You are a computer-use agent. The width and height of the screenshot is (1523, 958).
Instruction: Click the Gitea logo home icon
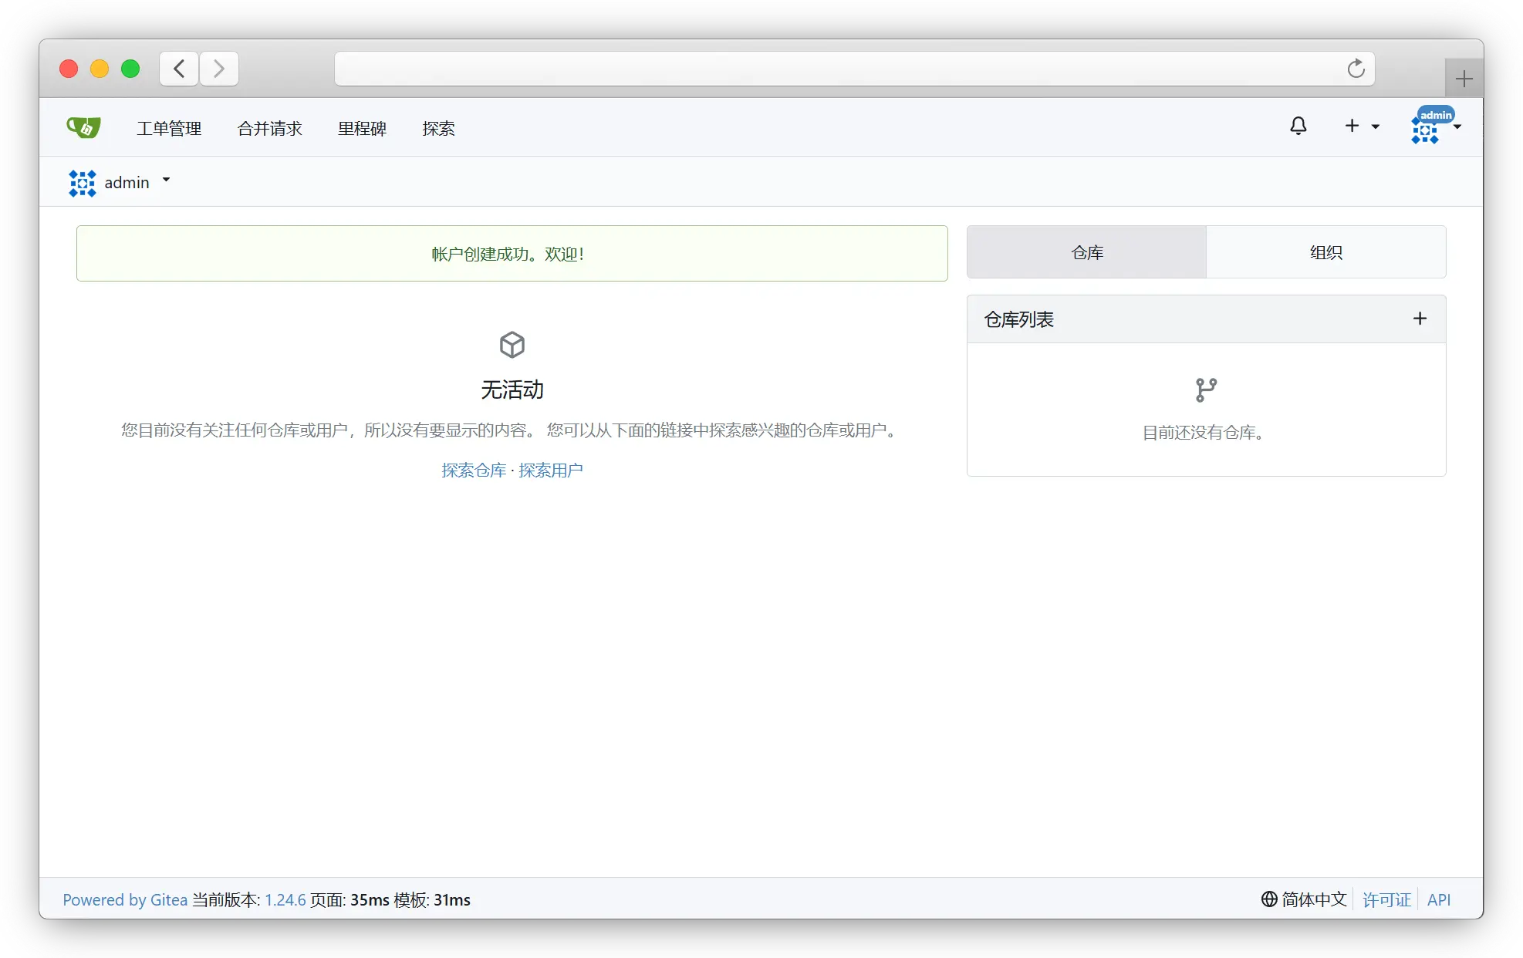click(x=83, y=127)
